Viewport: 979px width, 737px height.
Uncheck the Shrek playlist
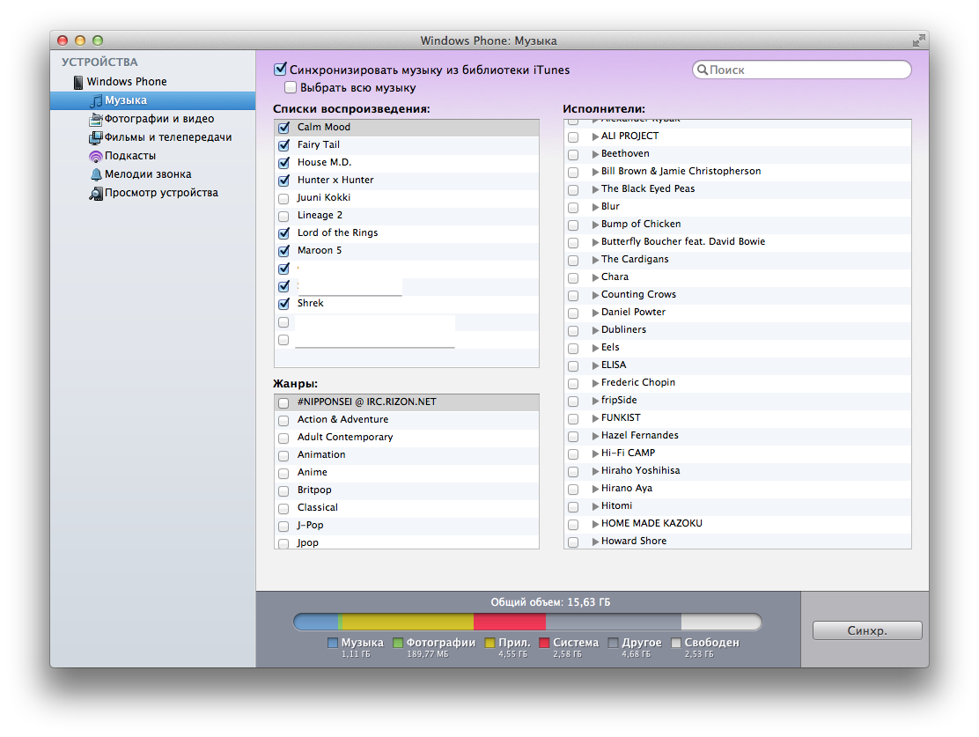(284, 304)
